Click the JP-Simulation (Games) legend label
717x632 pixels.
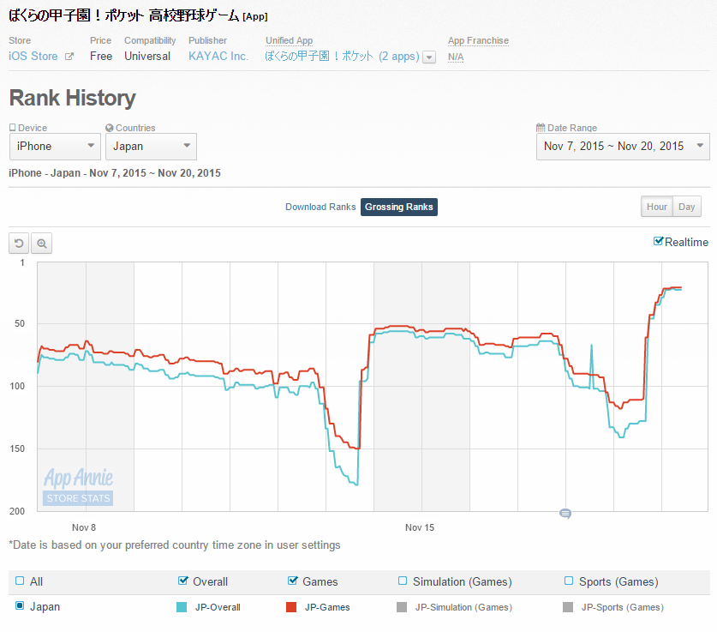pos(463,607)
